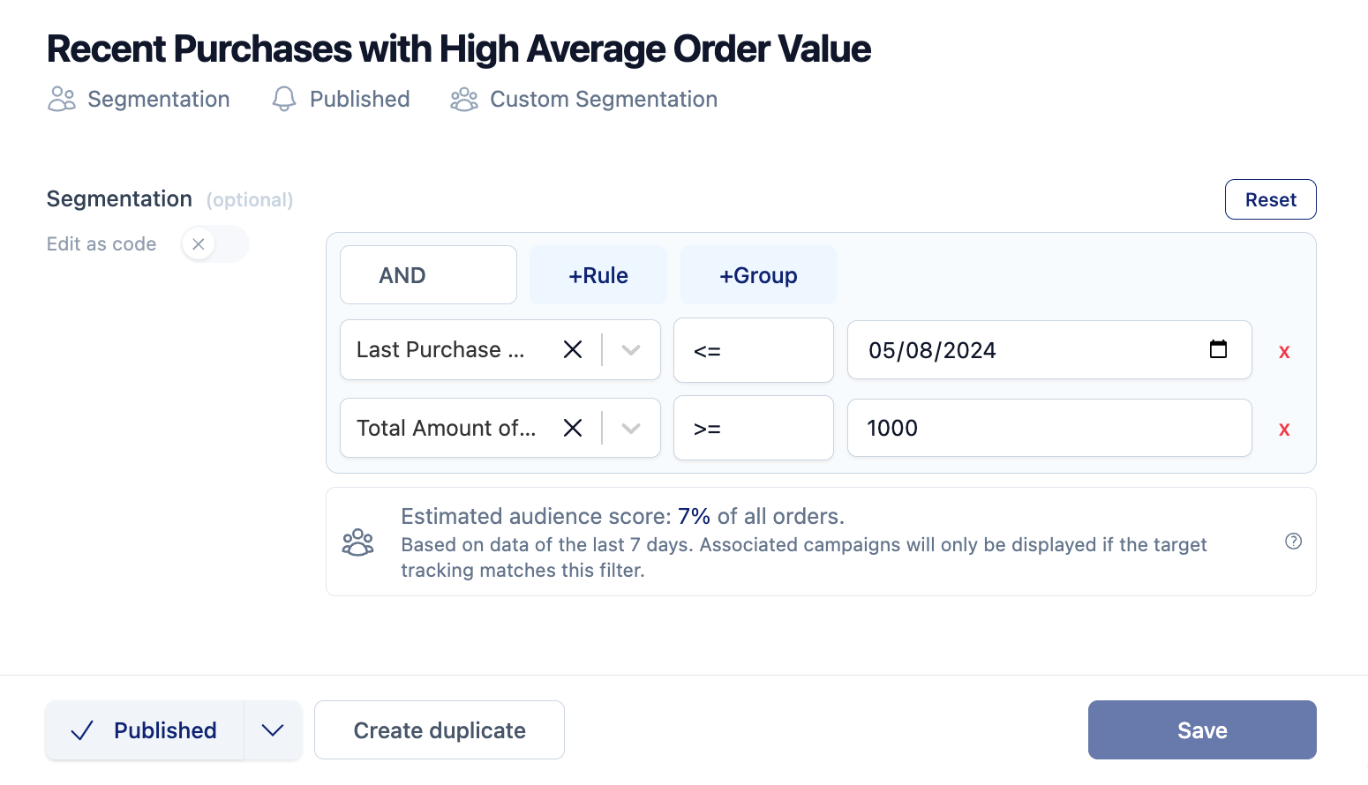Remove the Last Purchase rule with the red x
The width and height of the screenshot is (1368, 785).
1284,350
